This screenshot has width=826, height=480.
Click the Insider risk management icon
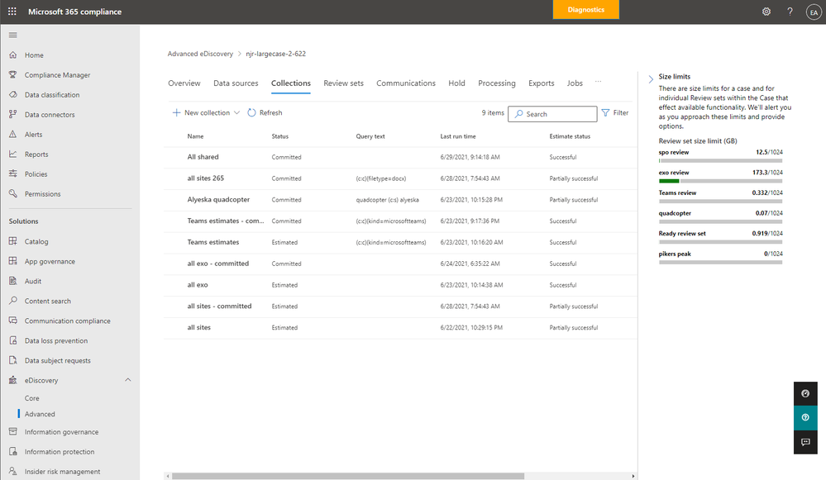coord(13,471)
